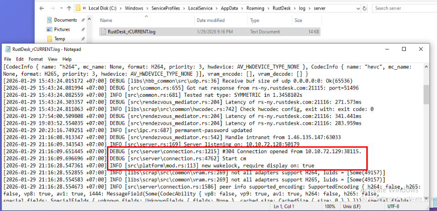Open the Notepad Help menu
This screenshot has height=211, width=437.
67,59
